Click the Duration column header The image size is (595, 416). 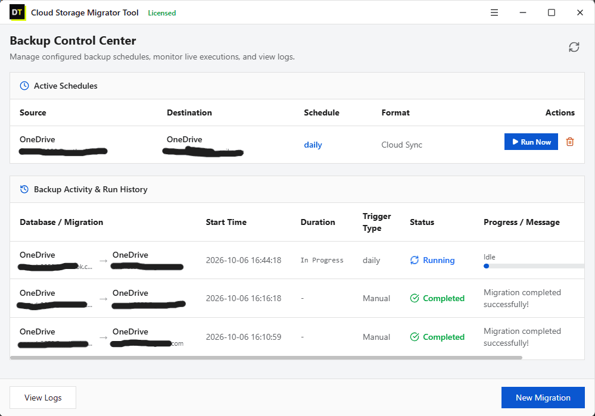tap(317, 222)
